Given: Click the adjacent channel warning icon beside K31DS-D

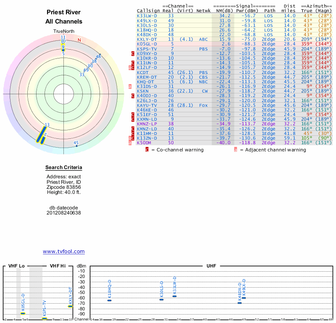Looking at the screenshot, I should (130, 86).
